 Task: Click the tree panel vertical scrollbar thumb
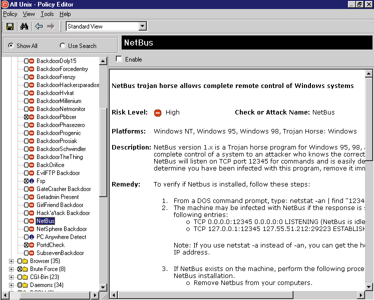pos(103,152)
